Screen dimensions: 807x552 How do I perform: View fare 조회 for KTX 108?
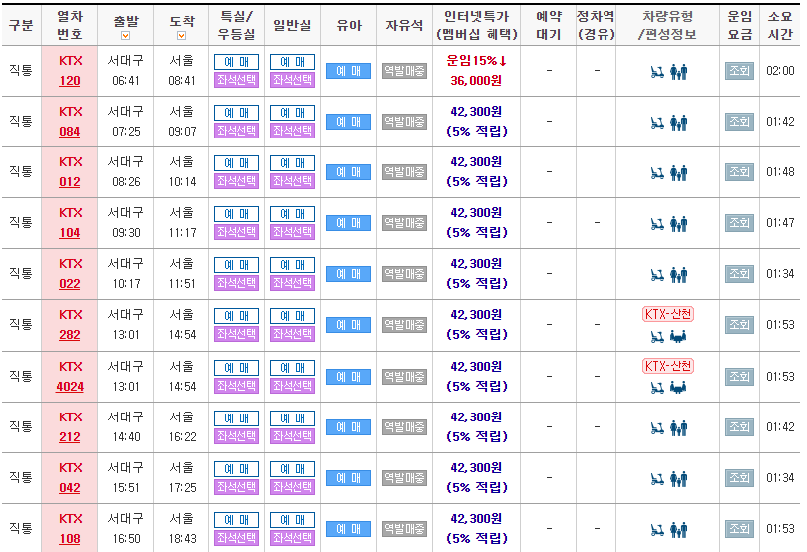(739, 529)
